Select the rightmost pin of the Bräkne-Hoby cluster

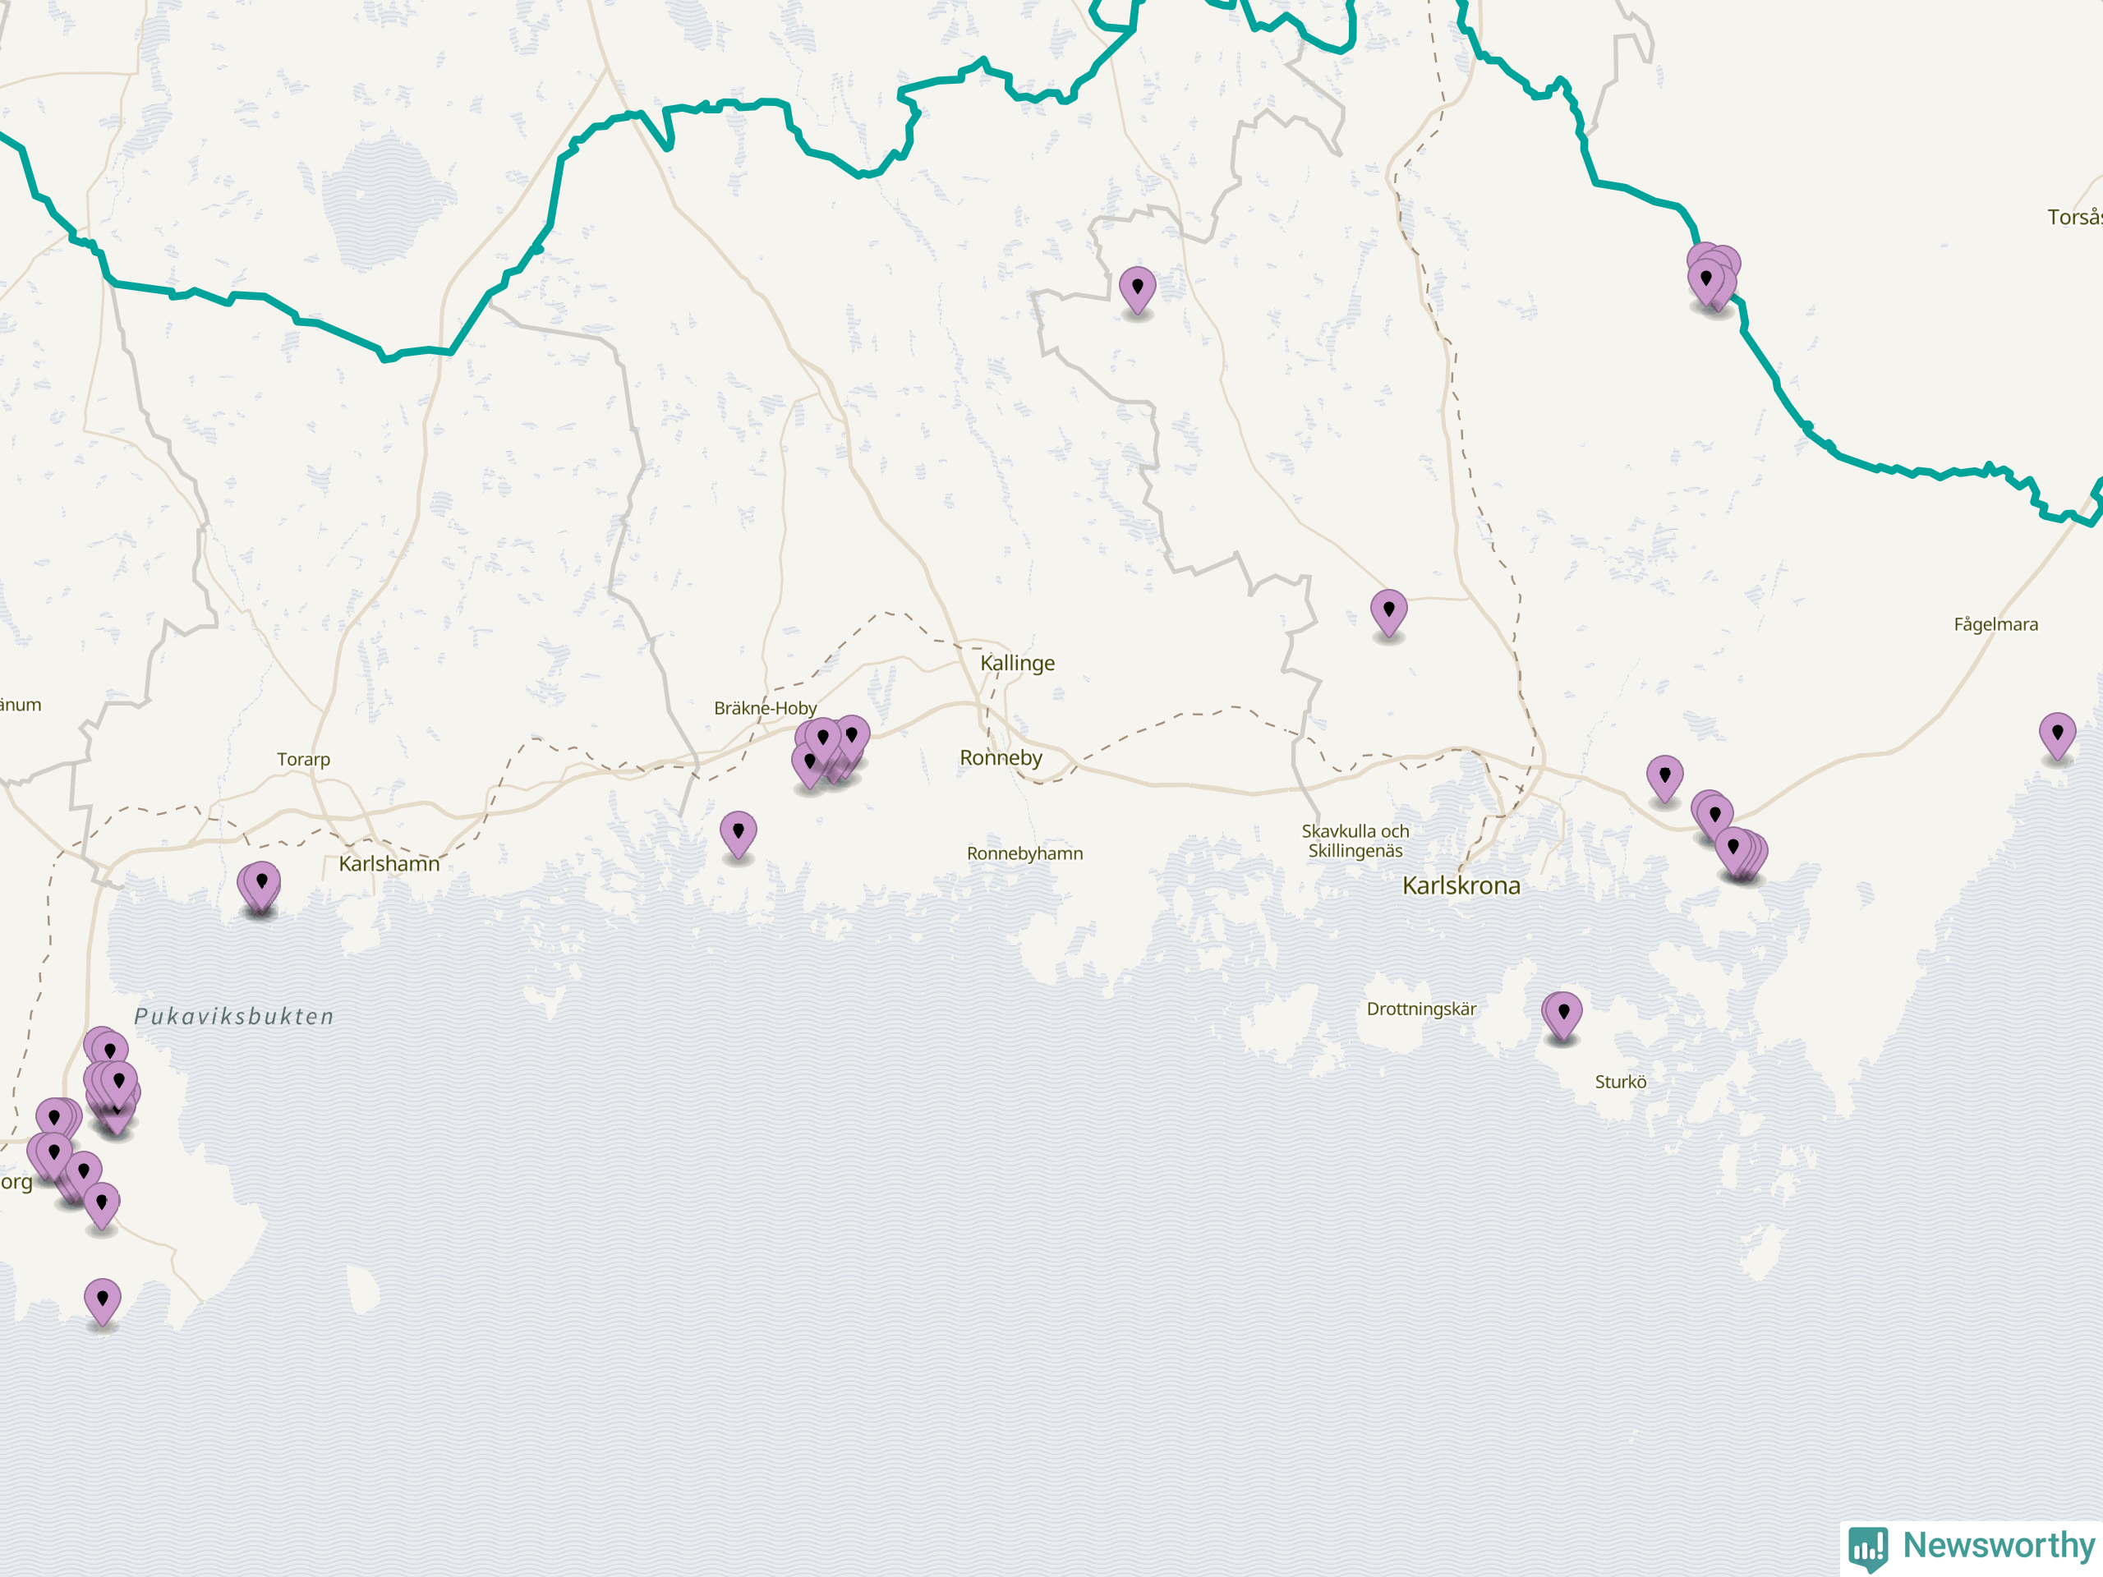852,739
